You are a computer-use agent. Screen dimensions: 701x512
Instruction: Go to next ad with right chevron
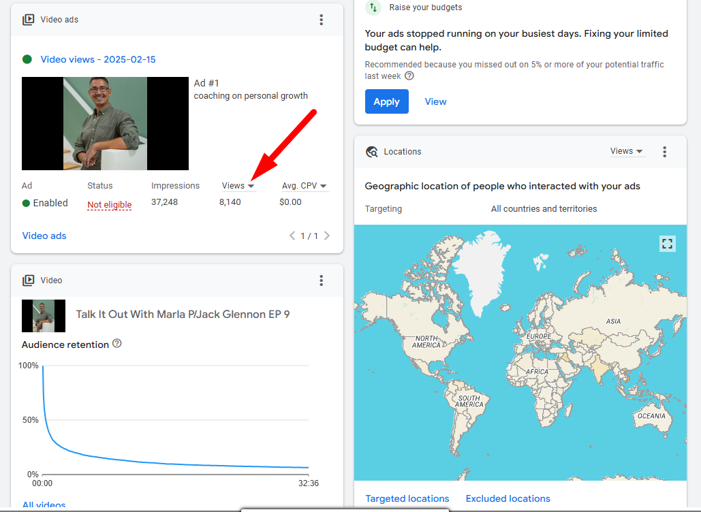(x=327, y=236)
